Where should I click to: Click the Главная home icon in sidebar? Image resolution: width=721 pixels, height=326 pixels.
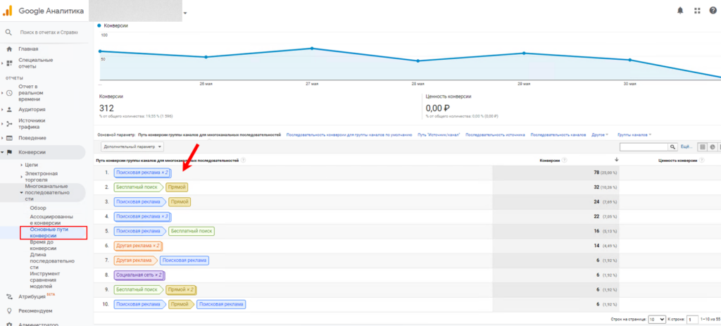click(x=9, y=49)
